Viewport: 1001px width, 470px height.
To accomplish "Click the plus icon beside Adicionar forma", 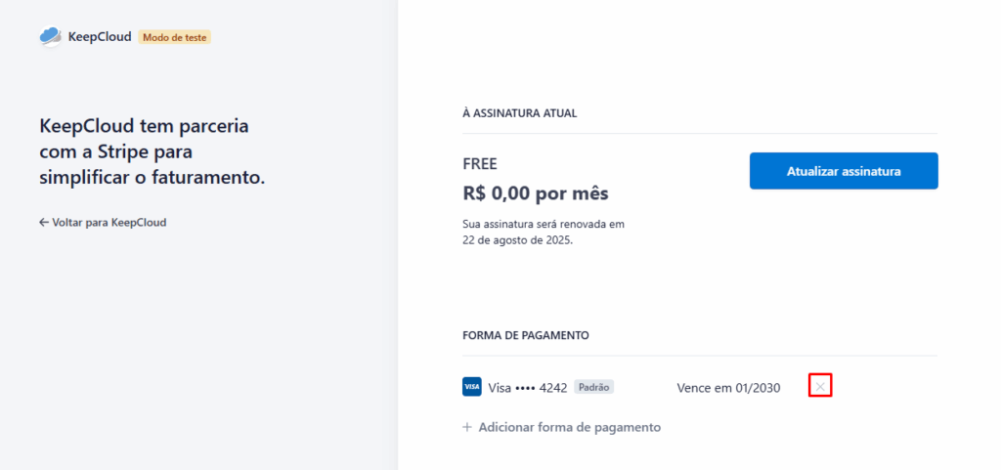I will pyautogui.click(x=467, y=427).
